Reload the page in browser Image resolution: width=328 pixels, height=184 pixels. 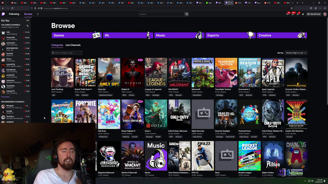[x=12, y=8]
